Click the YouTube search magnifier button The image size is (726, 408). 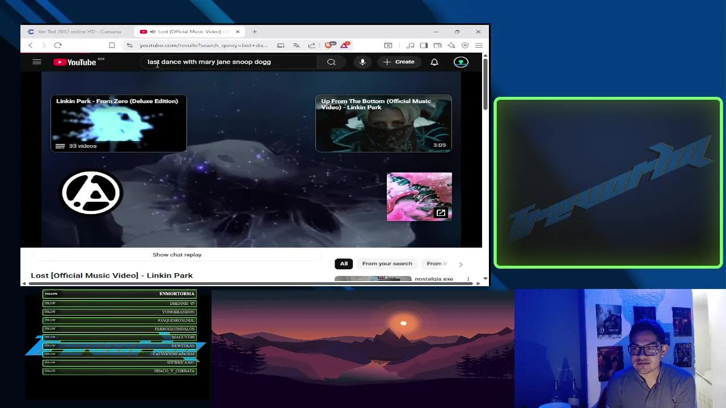pos(331,62)
